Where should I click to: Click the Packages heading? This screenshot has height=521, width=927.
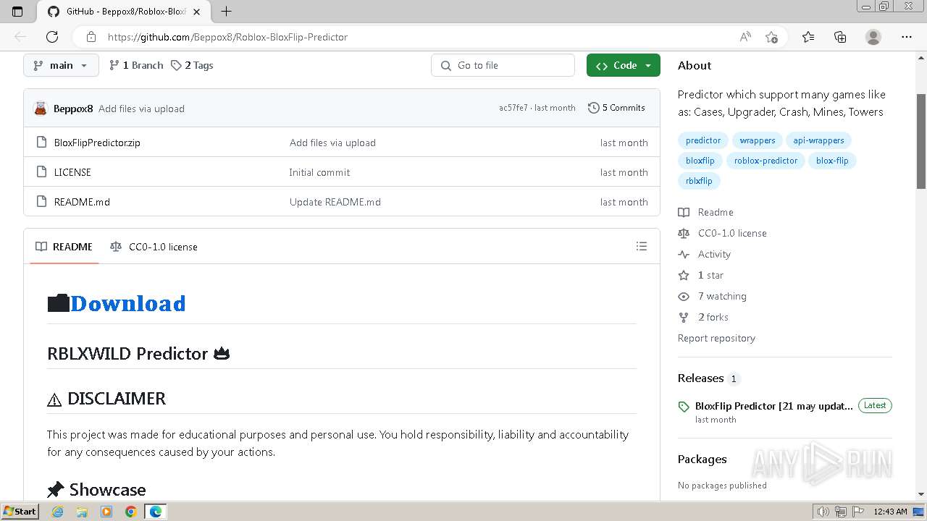[x=702, y=459]
